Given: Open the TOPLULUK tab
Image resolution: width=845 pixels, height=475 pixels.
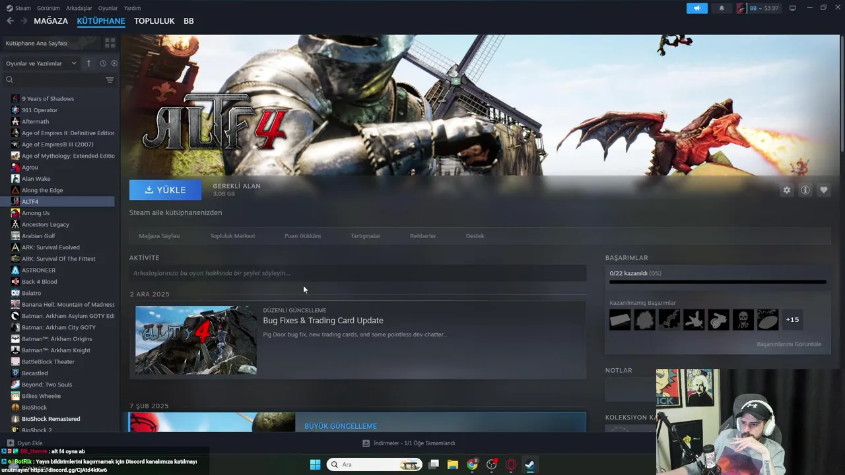Looking at the screenshot, I should (154, 21).
